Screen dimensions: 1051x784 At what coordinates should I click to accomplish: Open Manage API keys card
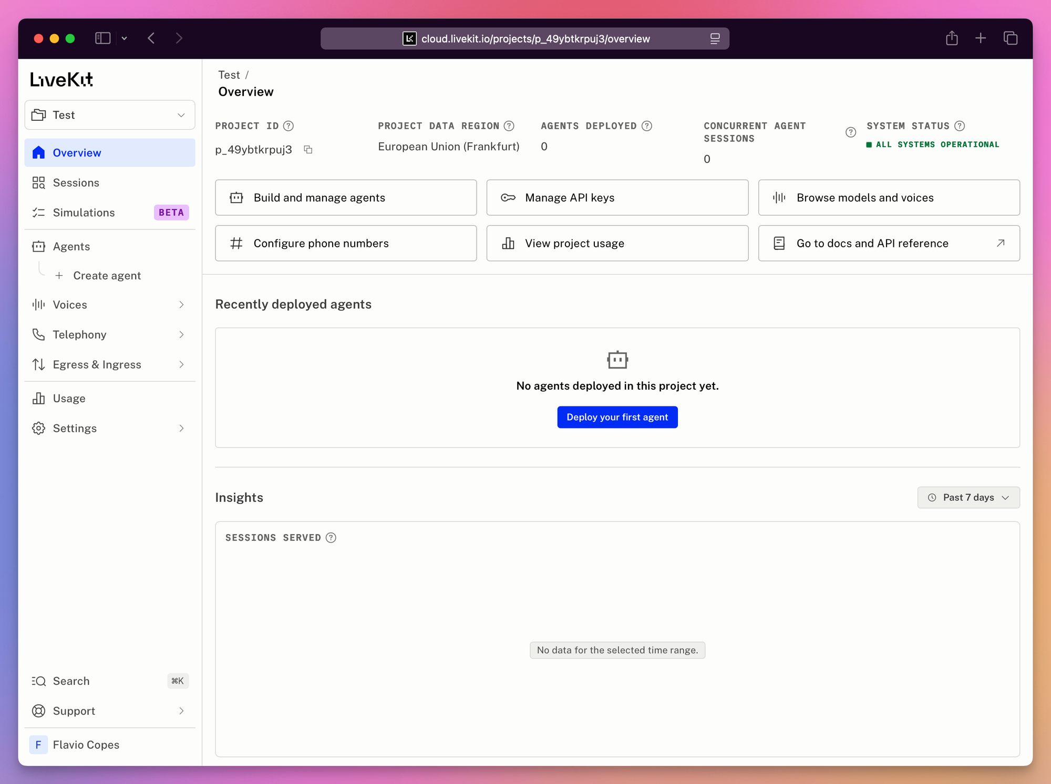[617, 197]
